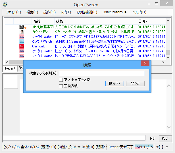Click the 2014/05/19 15:20 date cell
The height and width of the screenshot is (153, 175).
151,46
